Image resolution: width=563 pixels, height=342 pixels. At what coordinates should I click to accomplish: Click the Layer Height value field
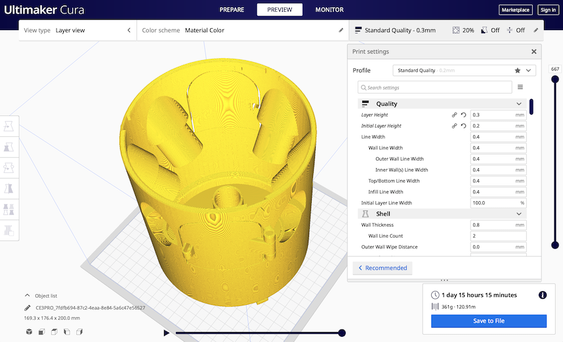[499, 115]
